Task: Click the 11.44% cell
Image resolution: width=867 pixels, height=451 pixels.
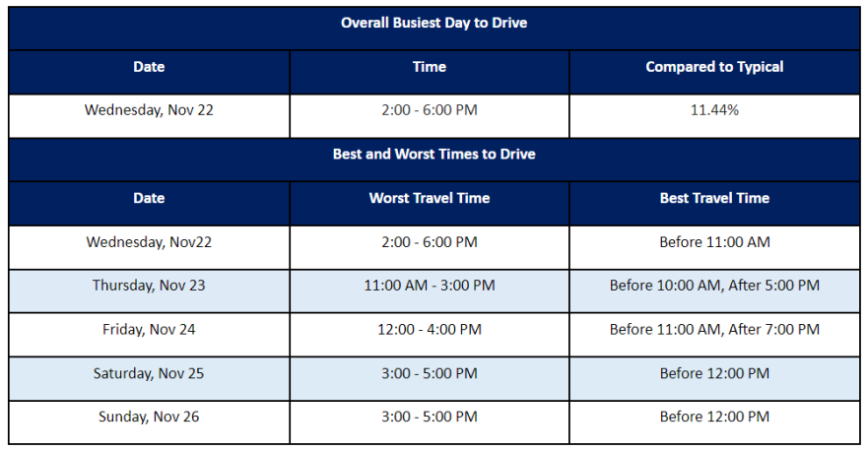Action: 714,110
